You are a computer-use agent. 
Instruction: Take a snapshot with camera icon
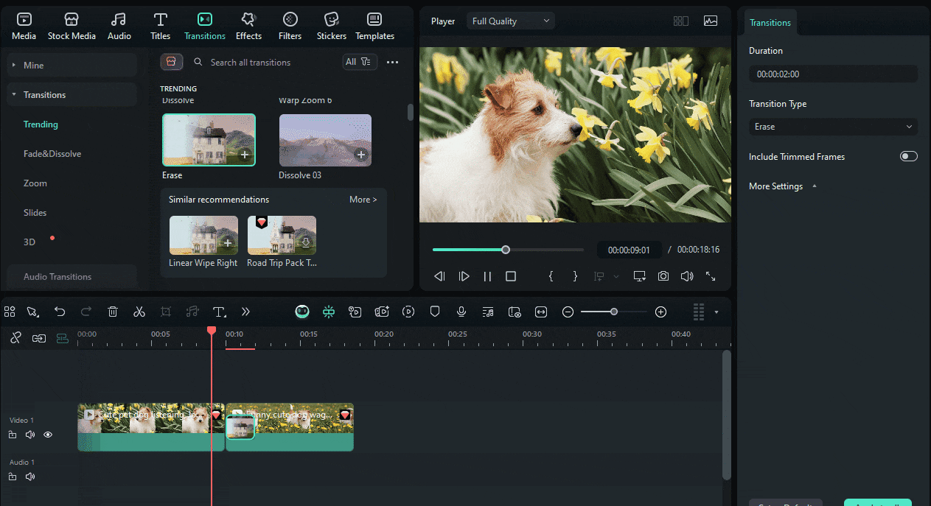pyautogui.click(x=663, y=276)
